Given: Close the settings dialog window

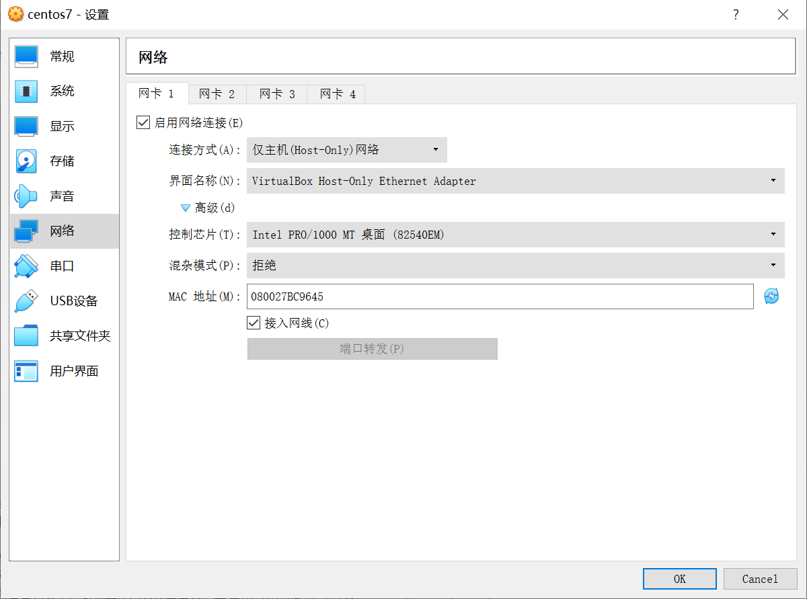Looking at the screenshot, I should (783, 14).
